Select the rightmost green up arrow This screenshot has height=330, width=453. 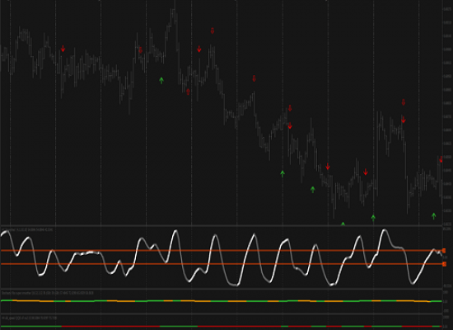point(433,216)
